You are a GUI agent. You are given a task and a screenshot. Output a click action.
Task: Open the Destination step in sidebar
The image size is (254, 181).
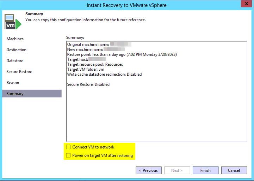17,50
